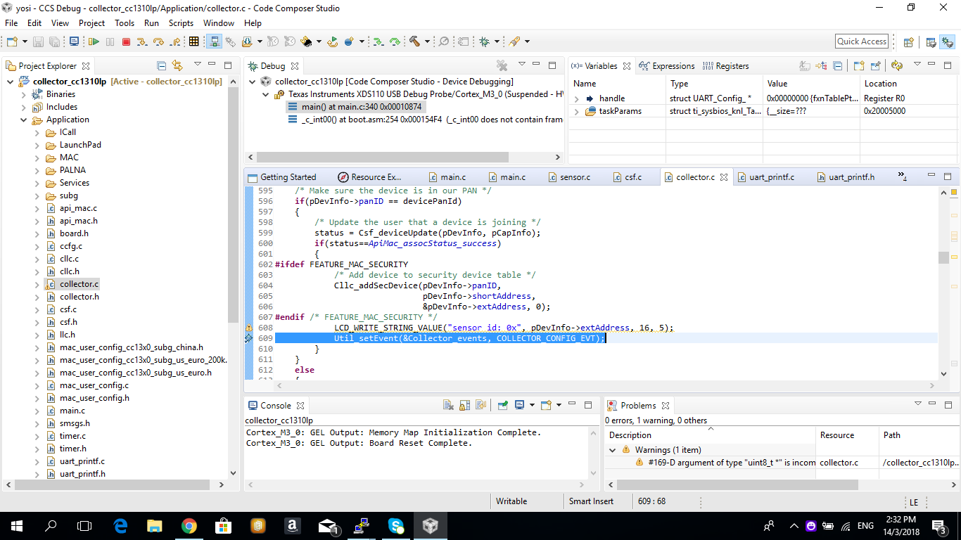
Task: Click the Step Over toolbar icon
Action: pos(158,42)
